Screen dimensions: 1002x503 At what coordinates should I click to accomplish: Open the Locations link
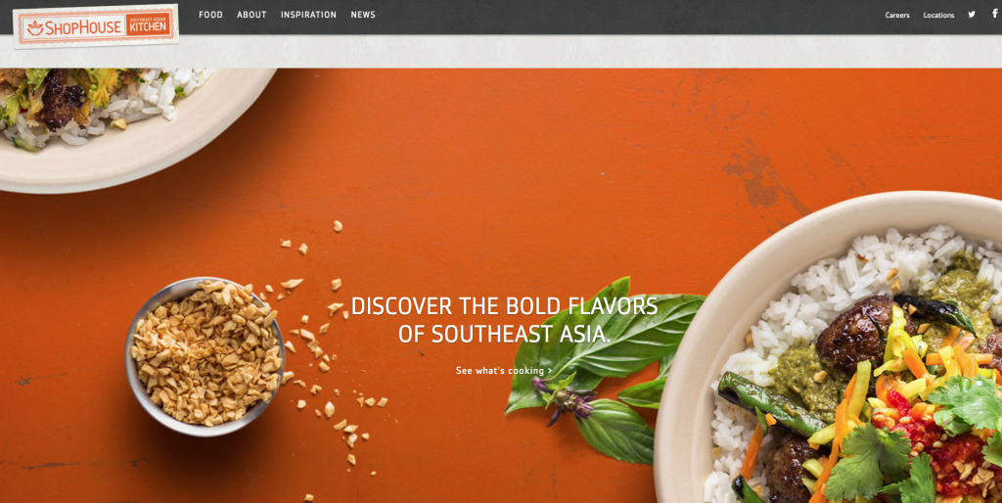point(938,16)
